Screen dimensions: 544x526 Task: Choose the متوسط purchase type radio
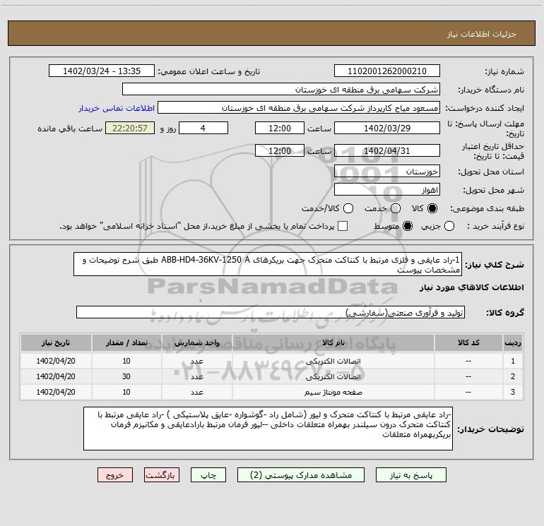(x=408, y=226)
